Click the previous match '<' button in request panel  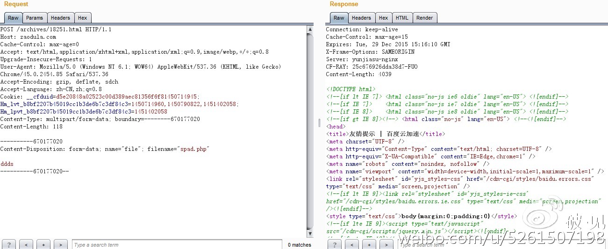click(x=26, y=245)
